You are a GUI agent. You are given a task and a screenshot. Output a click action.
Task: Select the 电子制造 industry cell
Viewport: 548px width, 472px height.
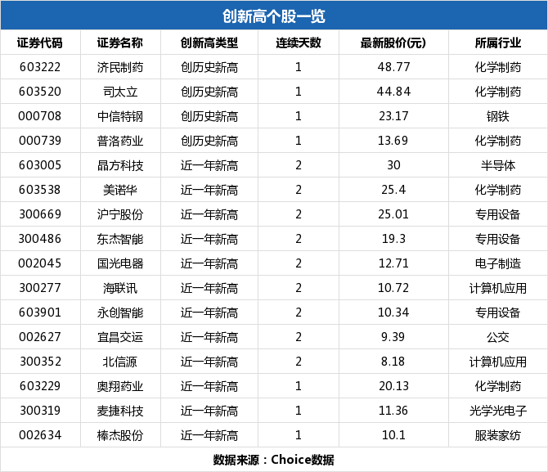coord(498,263)
